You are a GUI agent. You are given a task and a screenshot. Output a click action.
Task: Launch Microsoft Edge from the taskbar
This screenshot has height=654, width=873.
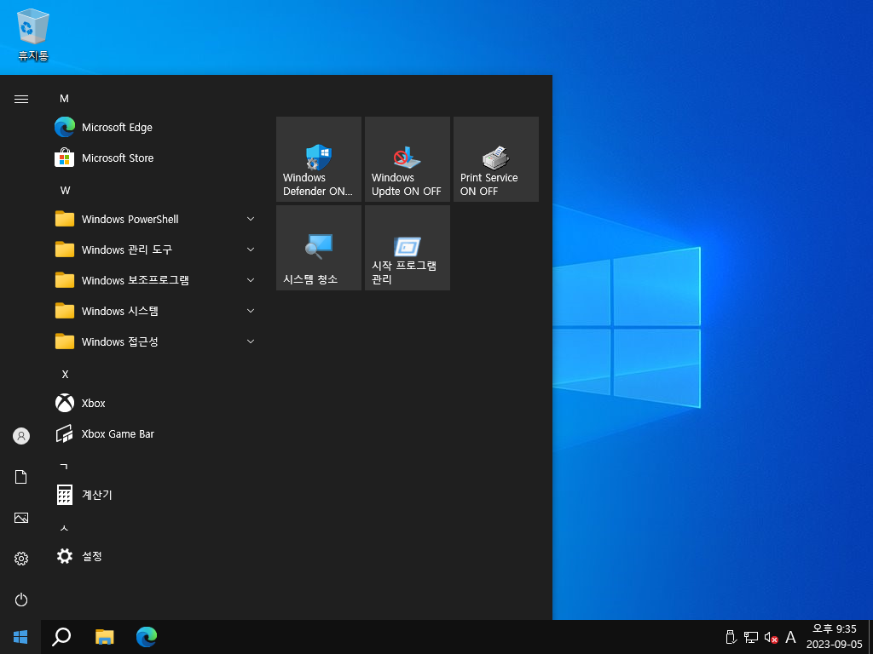pyautogui.click(x=147, y=637)
